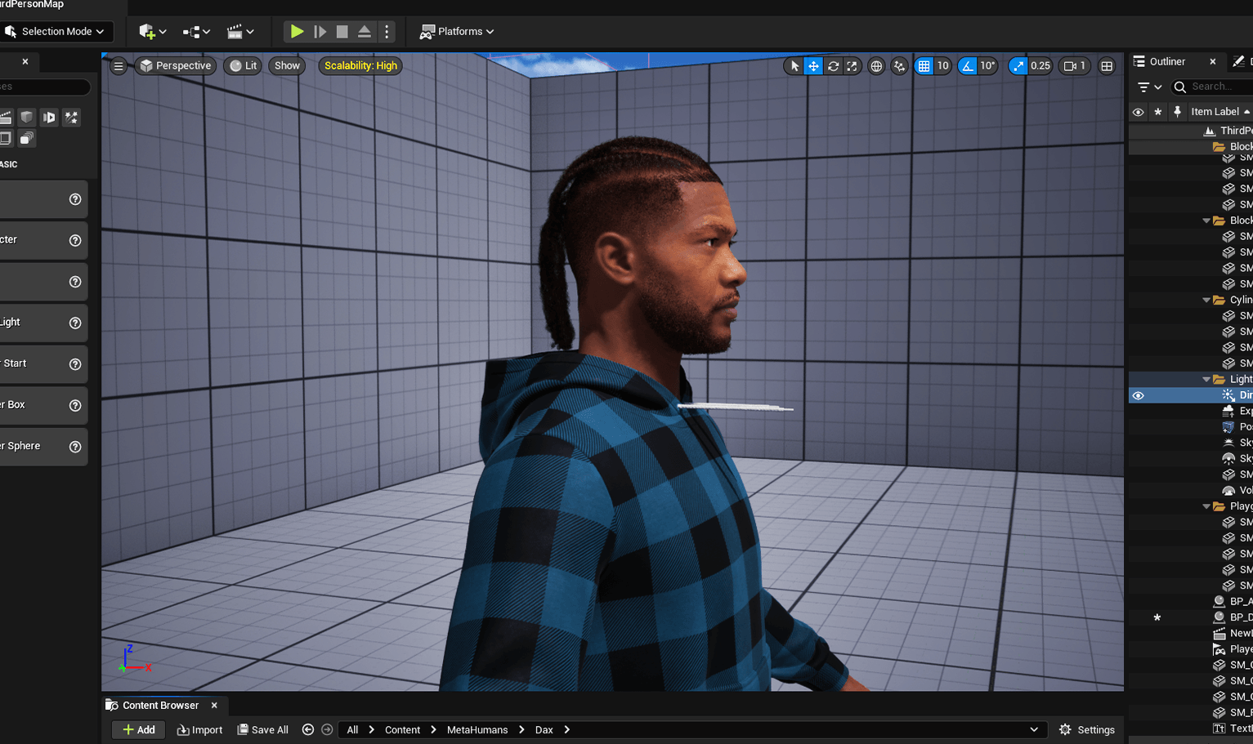Click the Skip/Advance frame button

(320, 31)
